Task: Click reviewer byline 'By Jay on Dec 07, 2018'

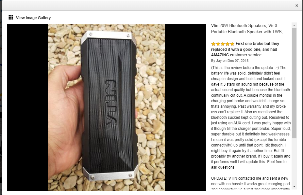Action: (x=230, y=61)
